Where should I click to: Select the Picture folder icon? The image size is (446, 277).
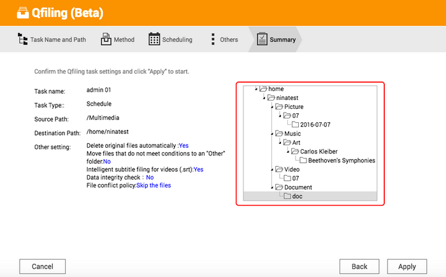pyautogui.click(x=279, y=106)
